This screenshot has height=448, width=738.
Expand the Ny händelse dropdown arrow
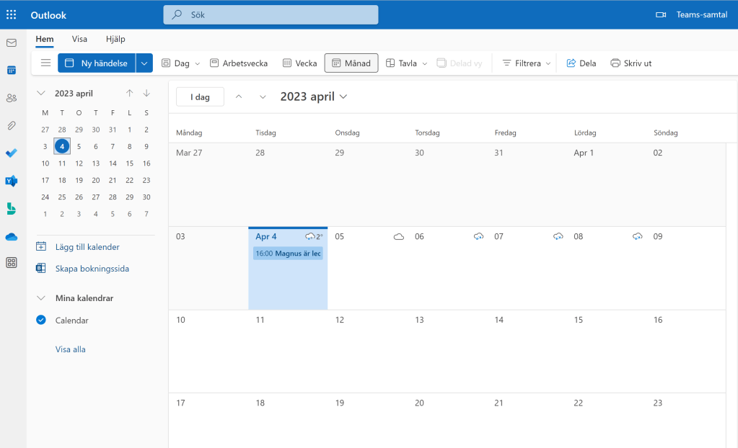pos(144,63)
